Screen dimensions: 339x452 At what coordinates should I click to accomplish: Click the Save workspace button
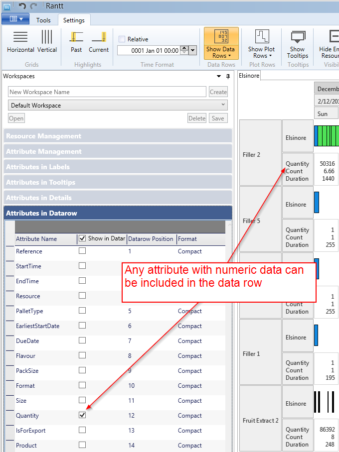tap(218, 118)
